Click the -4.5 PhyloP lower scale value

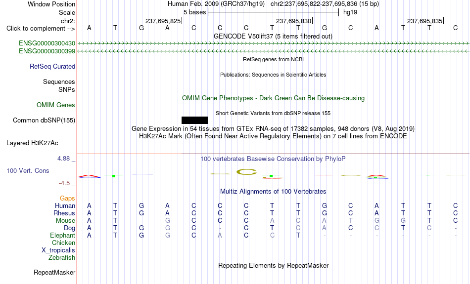pyautogui.click(x=64, y=183)
